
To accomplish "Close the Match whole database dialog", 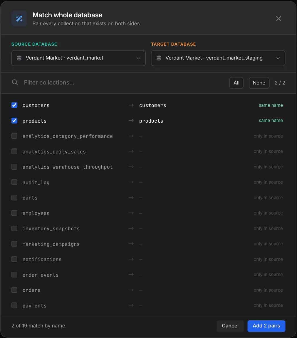I will (278, 19).
